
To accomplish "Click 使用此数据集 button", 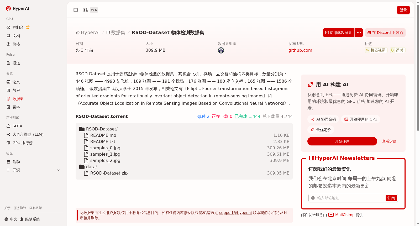I will pos(339,33).
